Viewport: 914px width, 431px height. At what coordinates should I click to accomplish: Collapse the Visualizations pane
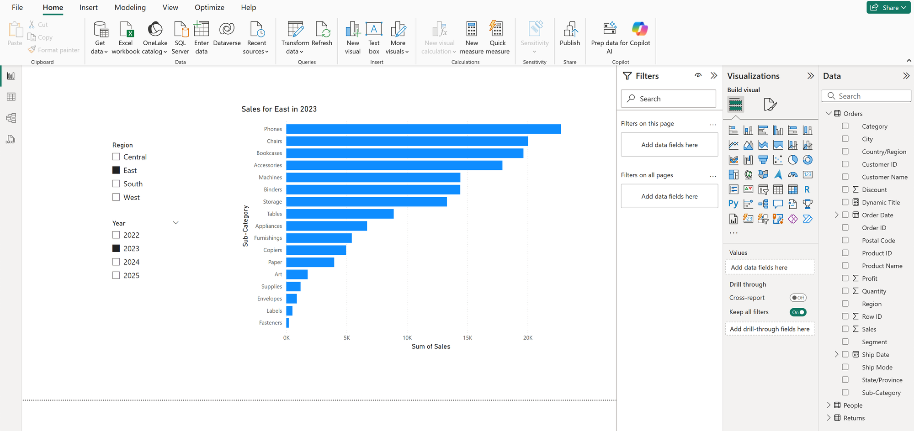(810, 76)
